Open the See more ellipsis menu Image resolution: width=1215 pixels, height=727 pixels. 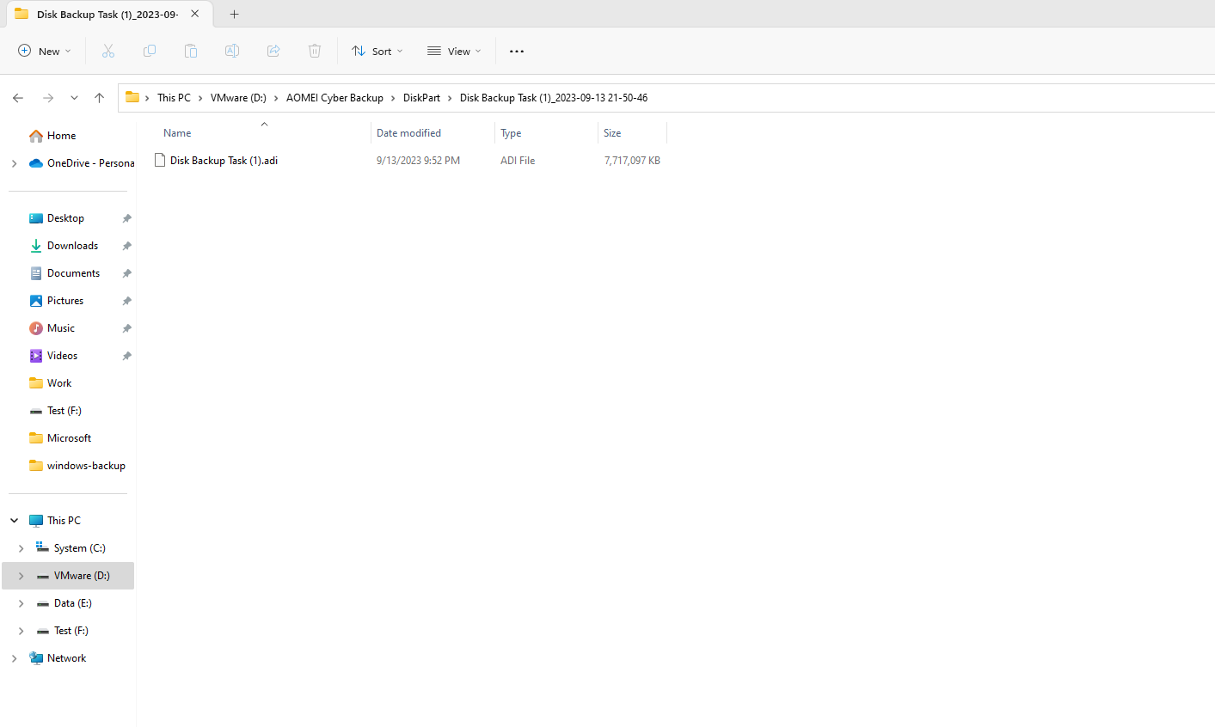[x=517, y=51]
